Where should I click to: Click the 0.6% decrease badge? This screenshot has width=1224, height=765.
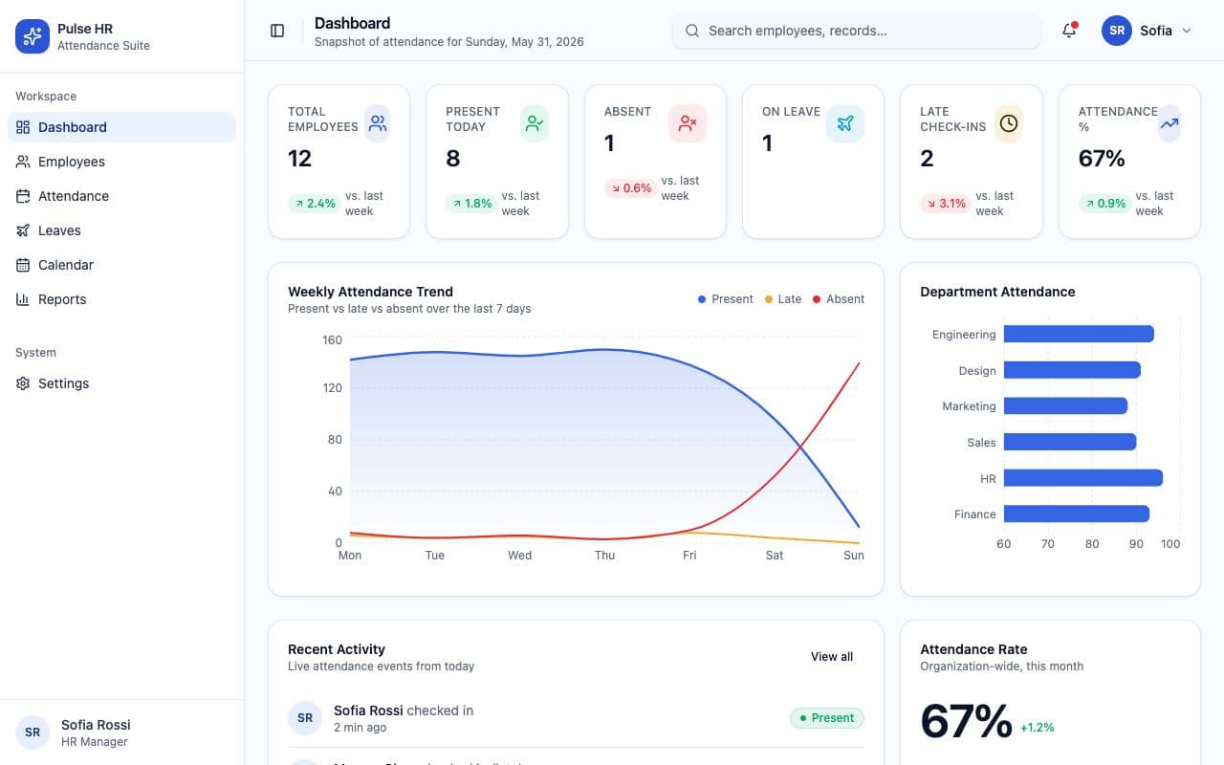coord(630,188)
